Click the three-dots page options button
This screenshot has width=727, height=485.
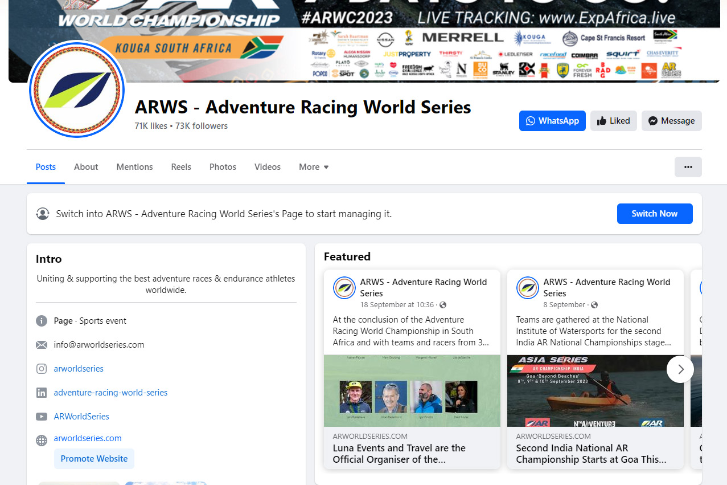coord(688,167)
